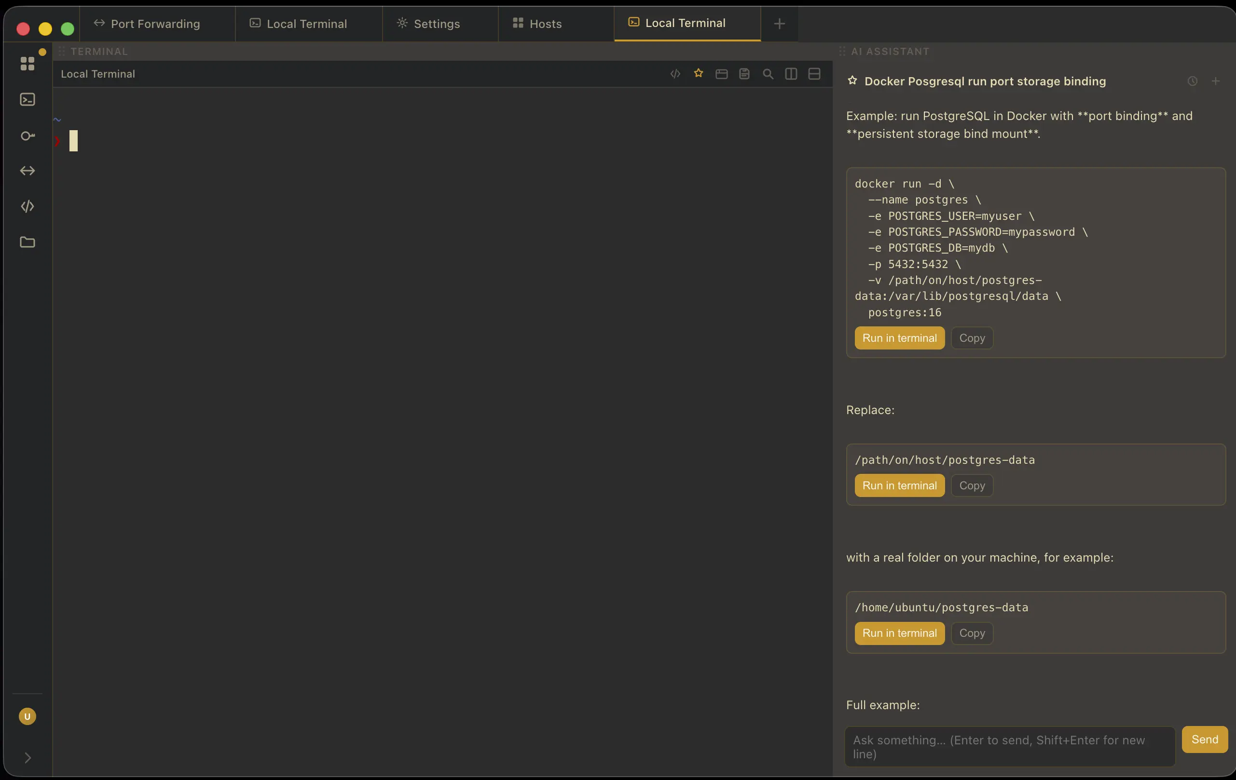Image resolution: width=1236 pixels, height=780 pixels.
Task: Click the 'postgres:16' line in code block
Action: tap(905, 312)
